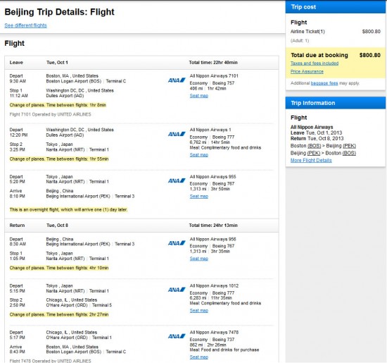Click the 'Tue, Oct 8' return date

[x=57, y=226]
